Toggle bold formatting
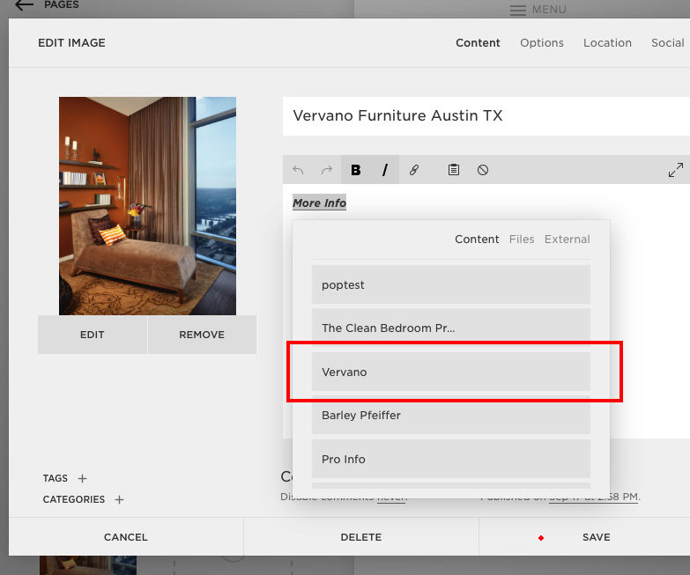This screenshot has width=690, height=575. [355, 170]
